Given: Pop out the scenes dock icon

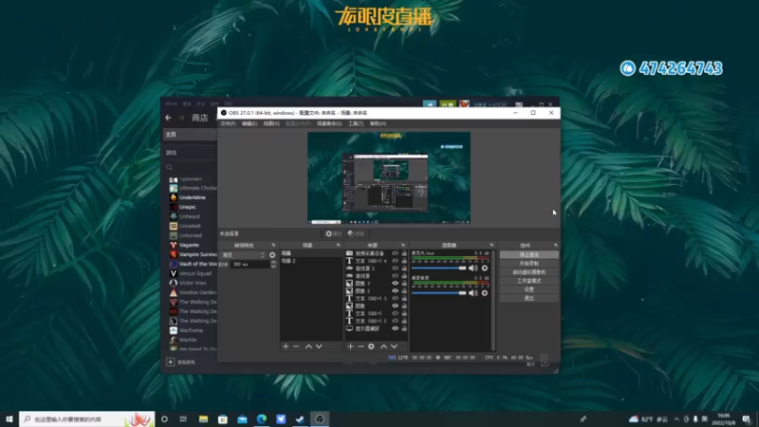Looking at the screenshot, I should [x=339, y=246].
